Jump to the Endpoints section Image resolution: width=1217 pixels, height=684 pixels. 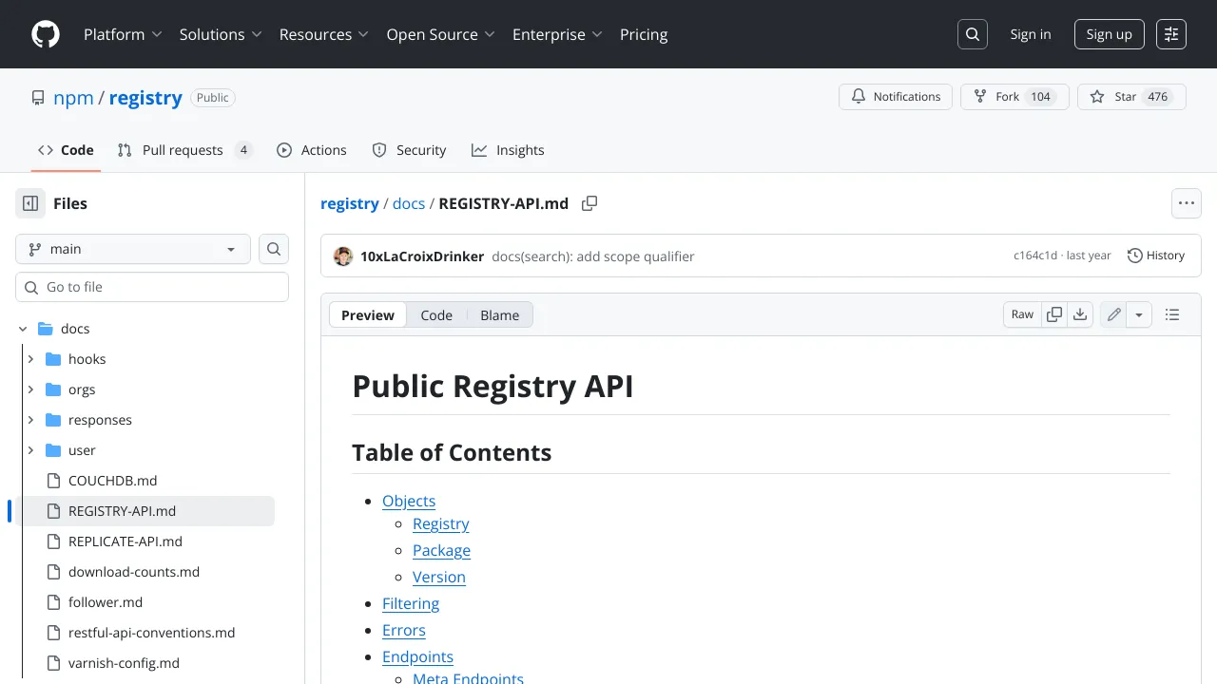point(417,656)
